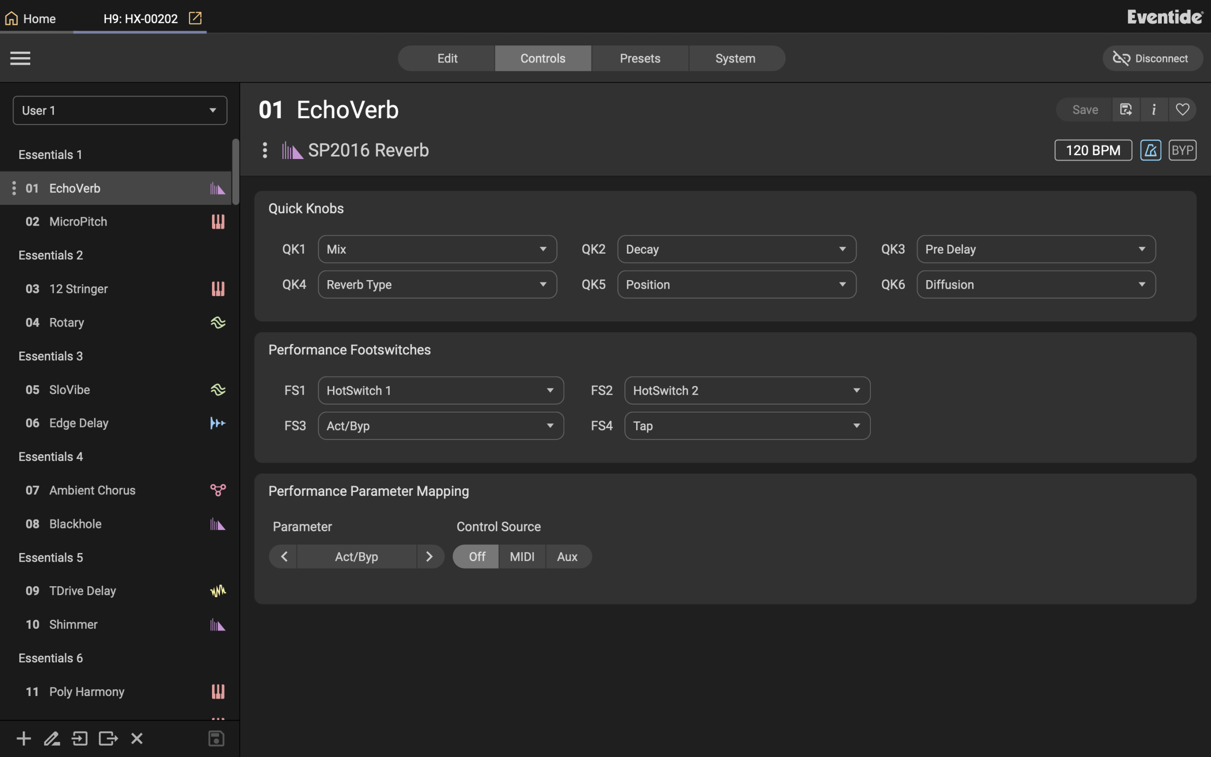This screenshot has width=1211, height=757.
Task: Click the Save button
Action: (1085, 109)
